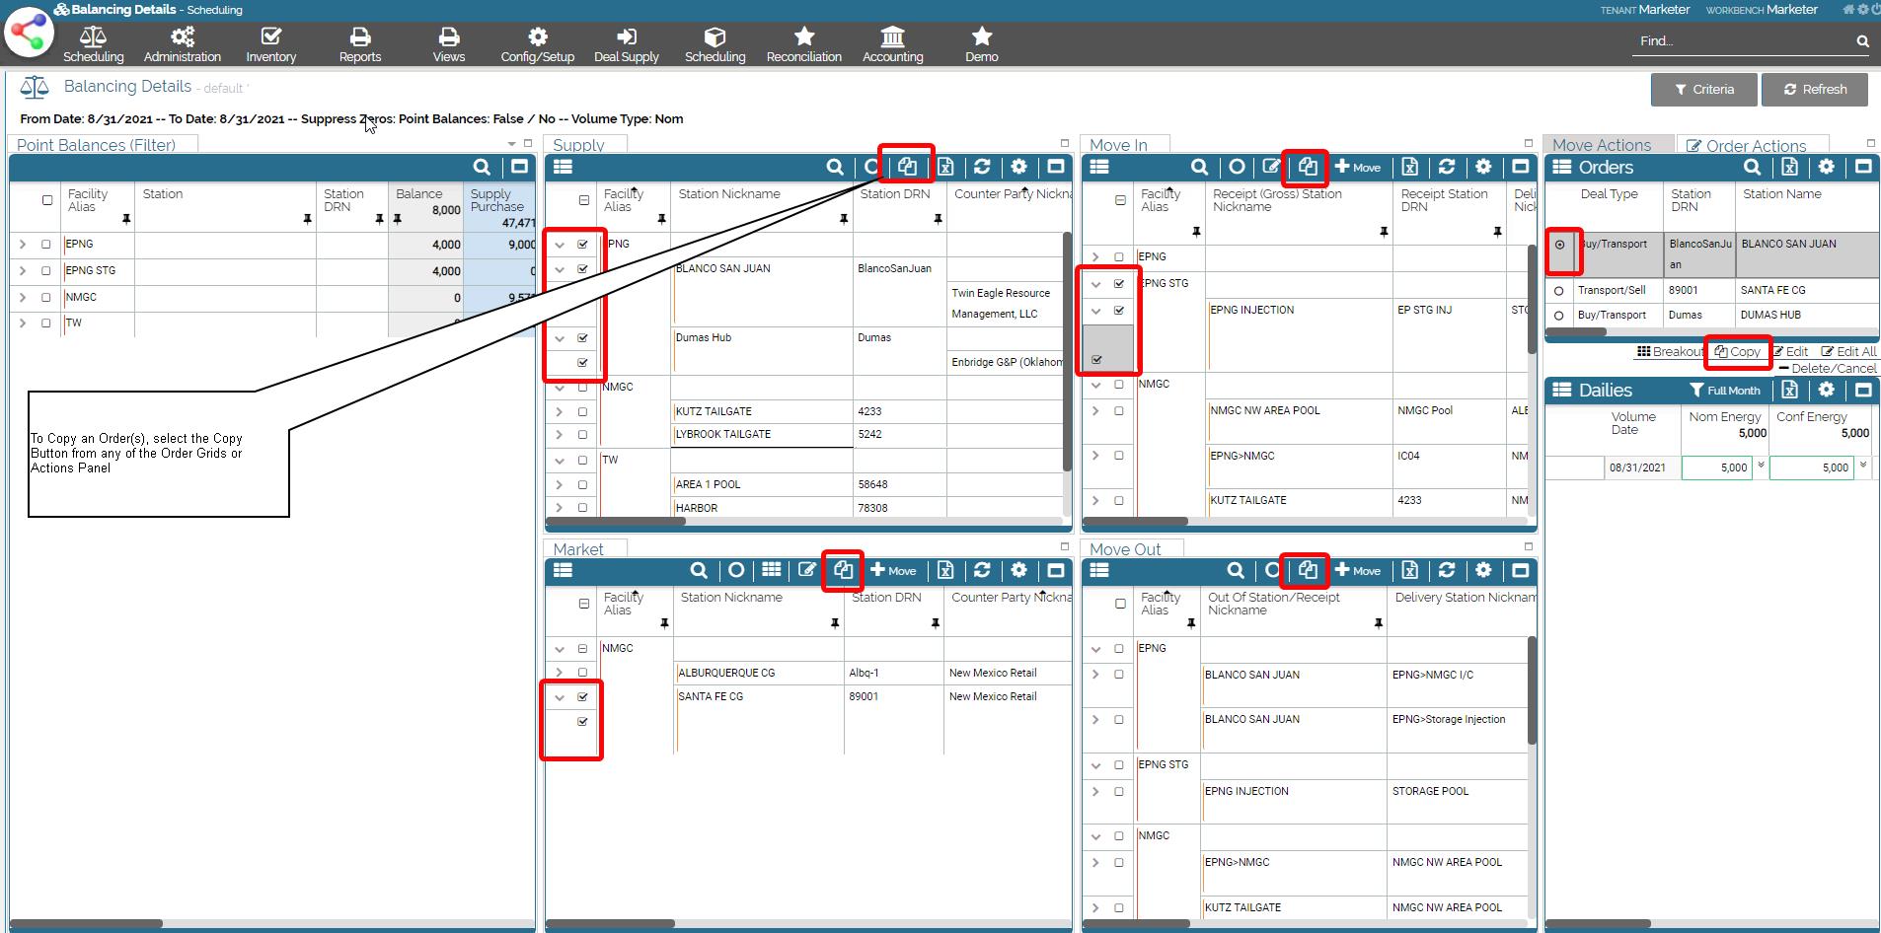Click the refresh icon in Move In toolbar

click(1447, 167)
